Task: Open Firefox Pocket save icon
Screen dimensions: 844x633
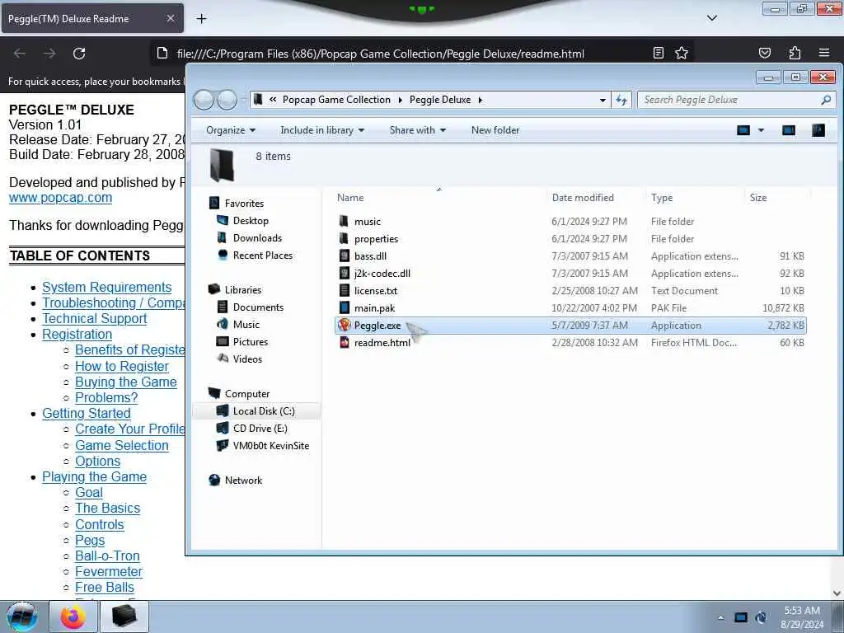Action: tap(764, 53)
